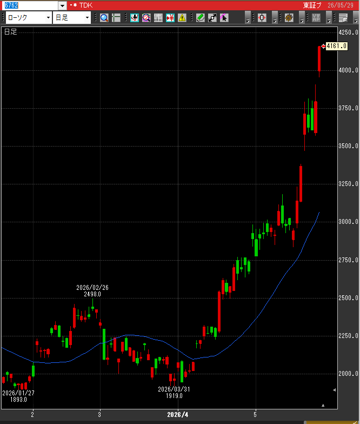This screenshot has width=360, height=424.
Task: Open the overflow arrow right of list F icon
Action: 356,18
